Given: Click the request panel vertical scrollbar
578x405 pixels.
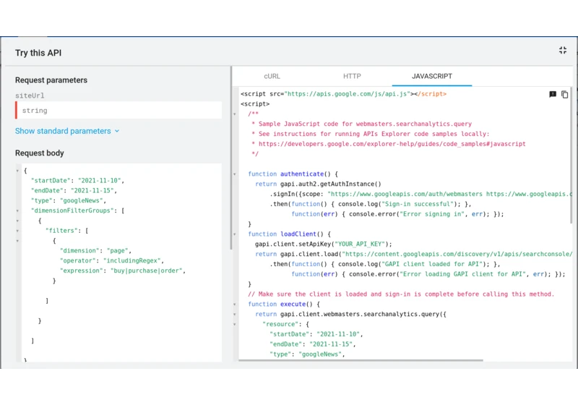Looking at the screenshot, I should coord(231,158).
